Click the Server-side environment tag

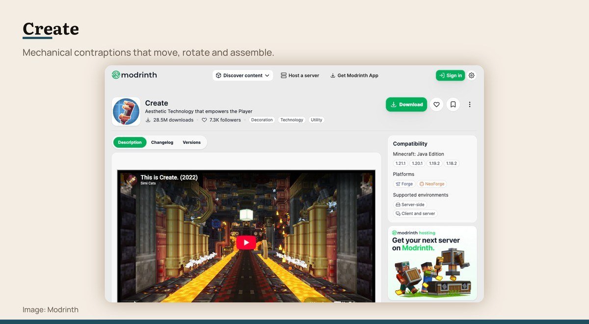[x=410, y=205]
